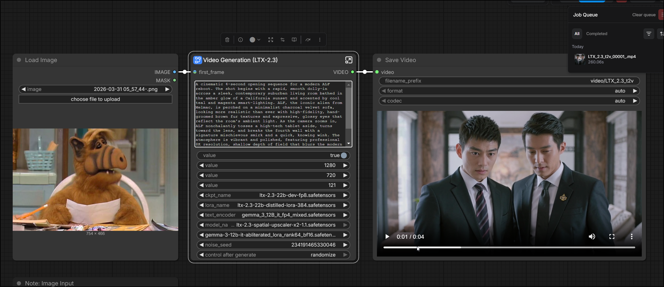Enter the Video Generation subgraph via corner icon
The width and height of the screenshot is (664, 287).
click(x=349, y=60)
